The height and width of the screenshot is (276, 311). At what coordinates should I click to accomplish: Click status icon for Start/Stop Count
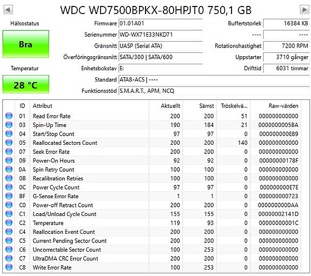click(9, 133)
